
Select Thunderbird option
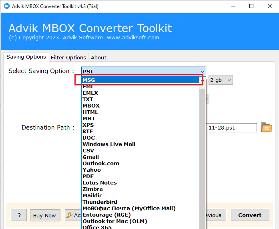(140, 202)
